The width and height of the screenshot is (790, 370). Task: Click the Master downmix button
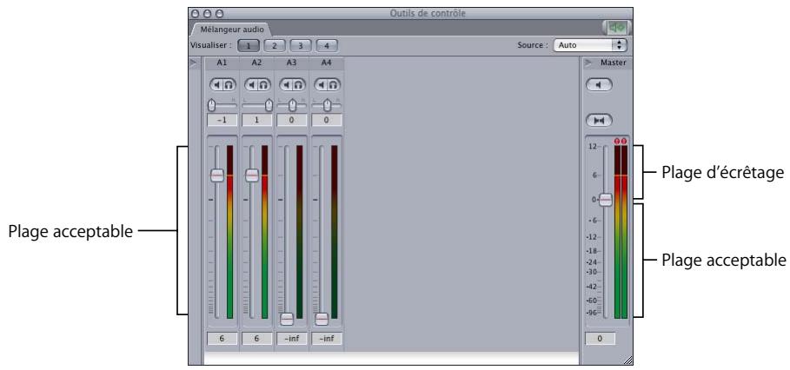coord(599,121)
